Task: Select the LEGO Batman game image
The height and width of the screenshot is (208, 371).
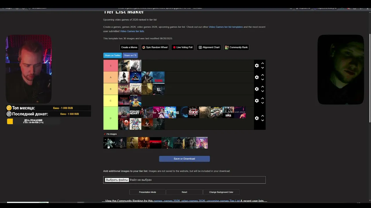Action: pos(135,77)
